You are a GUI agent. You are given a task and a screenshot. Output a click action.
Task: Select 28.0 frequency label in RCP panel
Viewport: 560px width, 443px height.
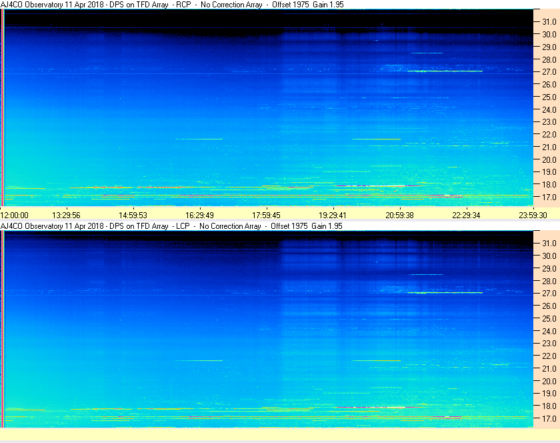pyautogui.click(x=549, y=59)
